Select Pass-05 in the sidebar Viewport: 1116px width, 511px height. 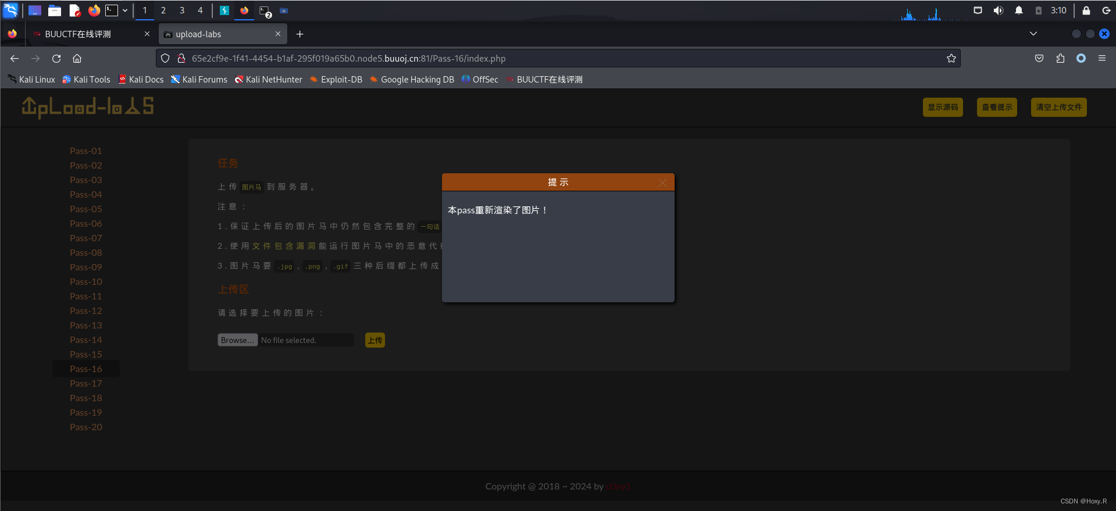click(86, 209)
